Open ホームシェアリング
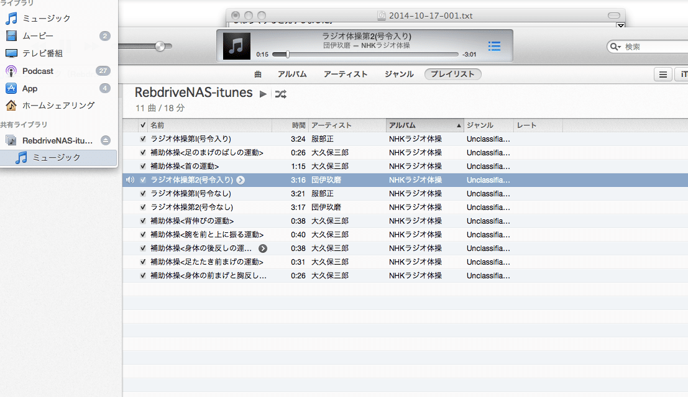The width and height of the screenshot is (688, 397). [x=58, y=106]
